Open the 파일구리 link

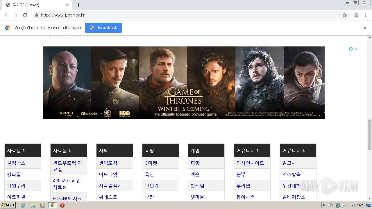click(16, 186)
